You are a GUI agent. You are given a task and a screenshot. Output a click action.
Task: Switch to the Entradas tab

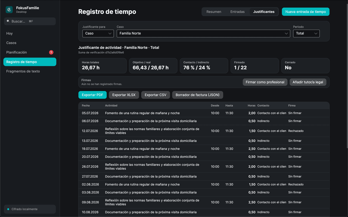[237, 12]
